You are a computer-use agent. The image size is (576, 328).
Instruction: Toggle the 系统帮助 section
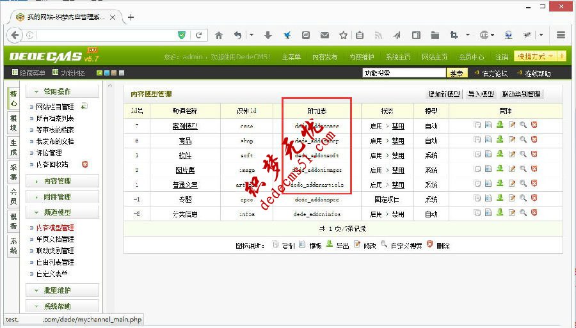62,306
